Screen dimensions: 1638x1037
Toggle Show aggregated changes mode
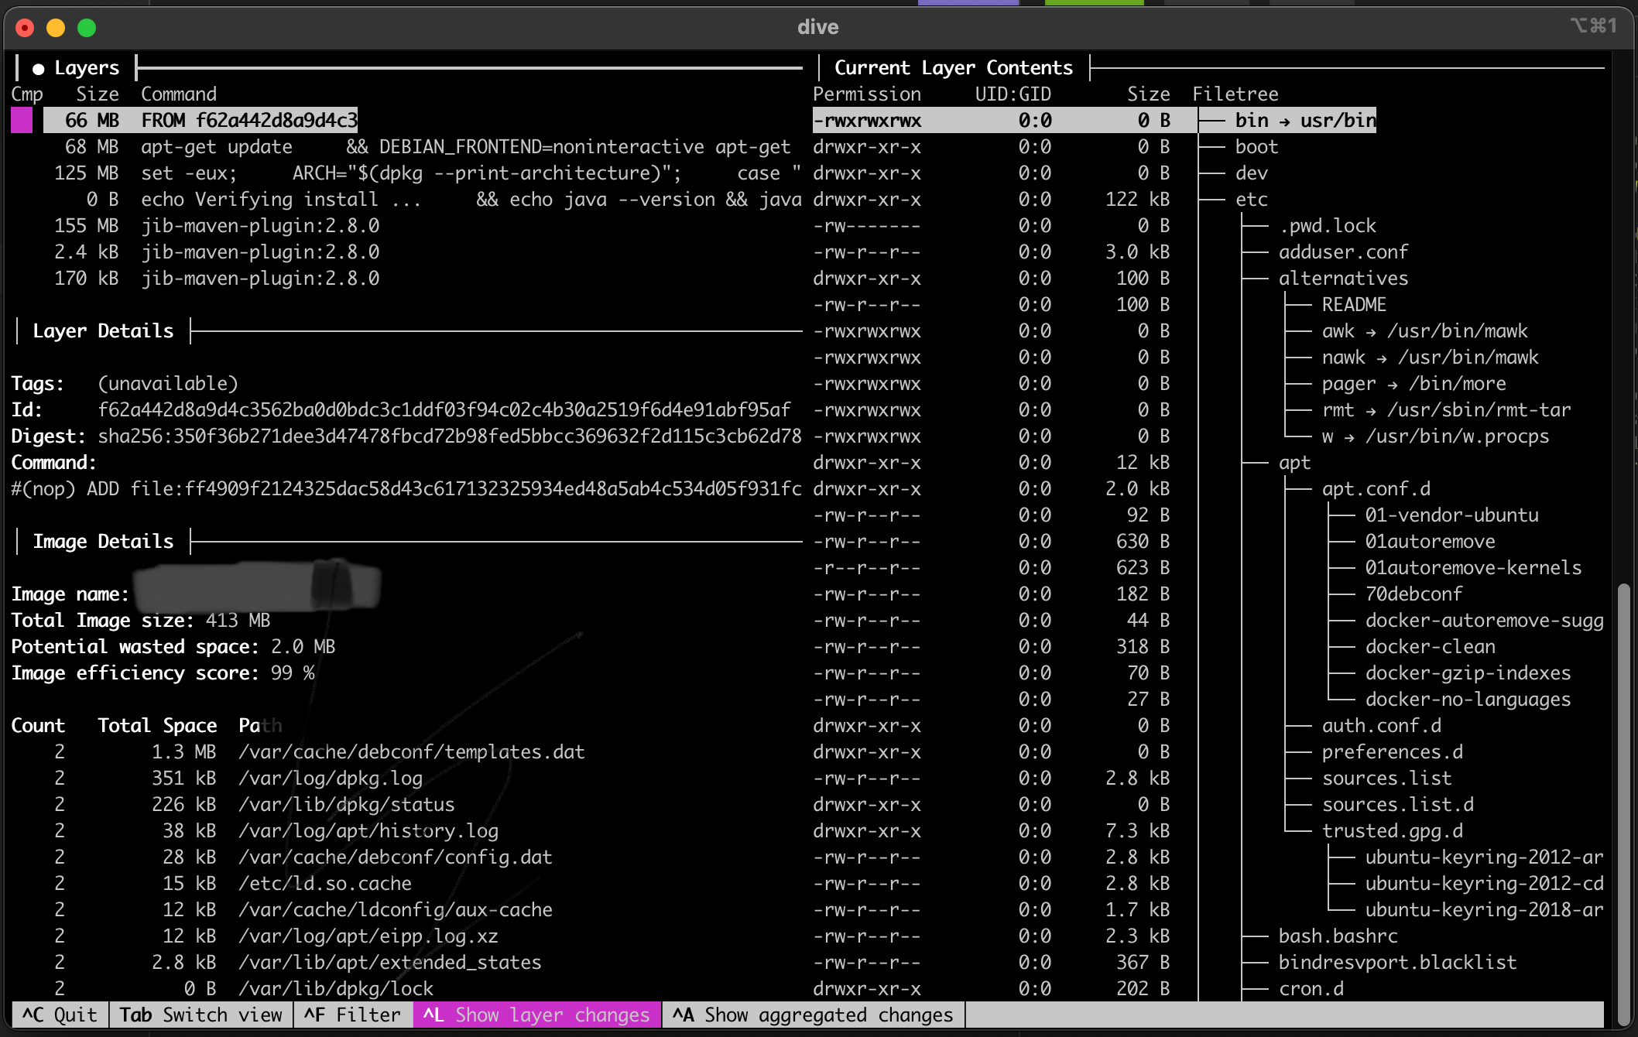click(813, 1015)
